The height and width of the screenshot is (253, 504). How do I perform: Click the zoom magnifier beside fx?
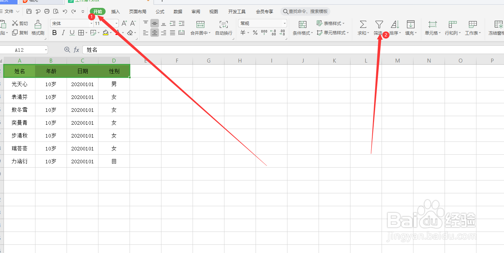point(67,50)
